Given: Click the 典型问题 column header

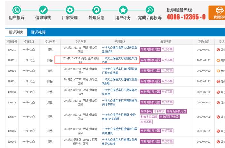Looking at the screenshot, I should coord(166,42).
